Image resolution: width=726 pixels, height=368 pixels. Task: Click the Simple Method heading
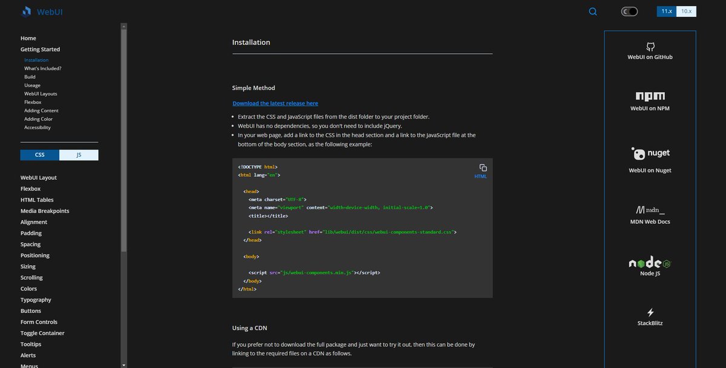pos(253,88)
